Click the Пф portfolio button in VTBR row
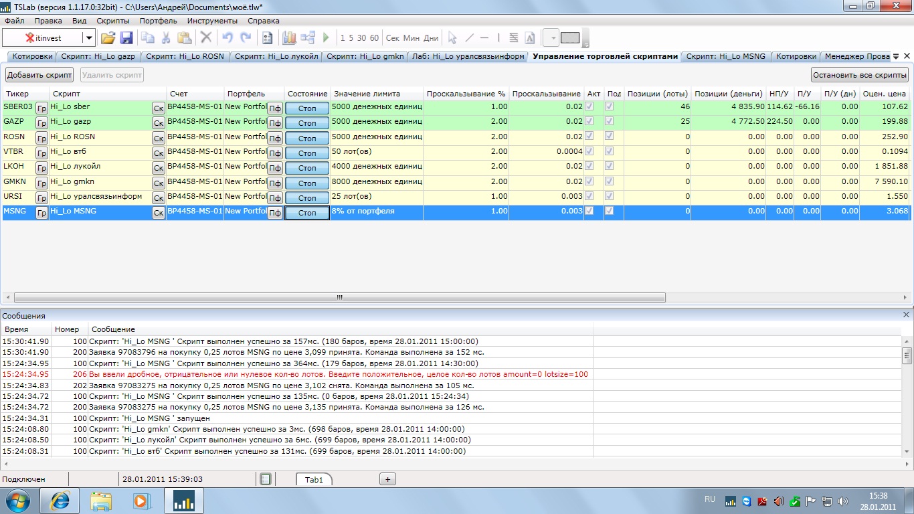 275,153
